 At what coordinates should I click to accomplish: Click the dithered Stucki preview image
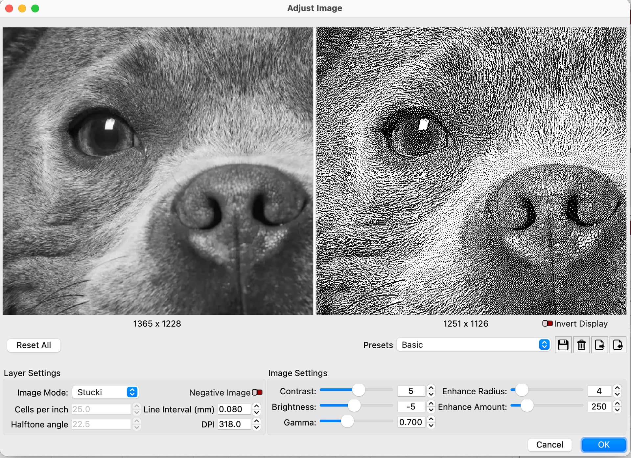[471, 171]
